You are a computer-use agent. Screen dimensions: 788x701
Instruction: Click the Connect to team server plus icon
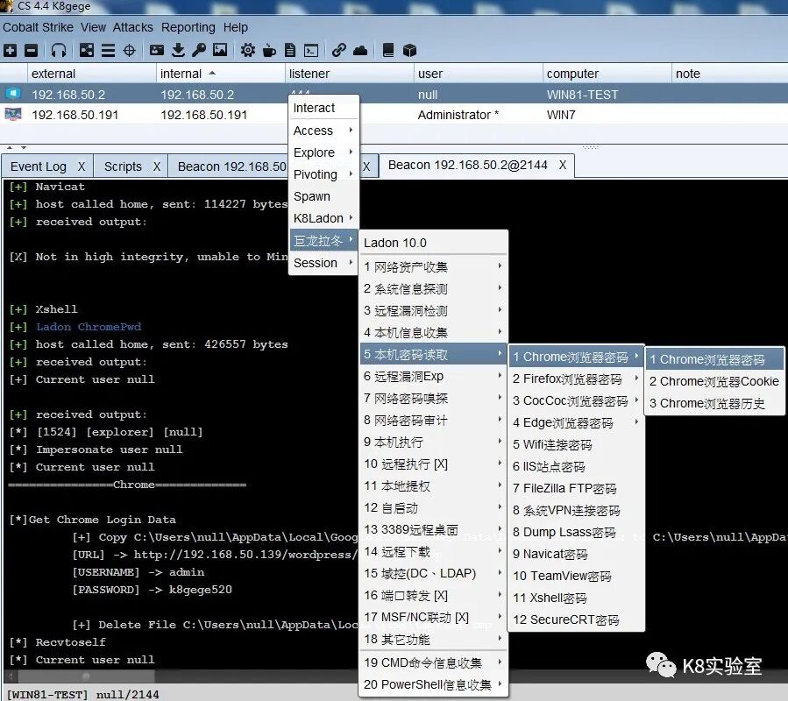coord(10,50)
